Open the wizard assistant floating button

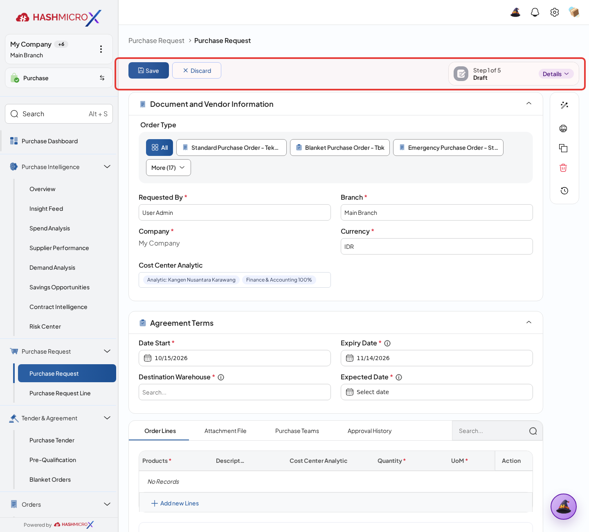click(x=564, y=507)
